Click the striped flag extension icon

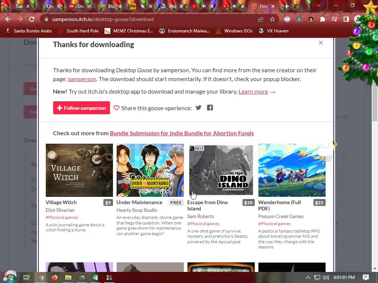pos(287,19)
